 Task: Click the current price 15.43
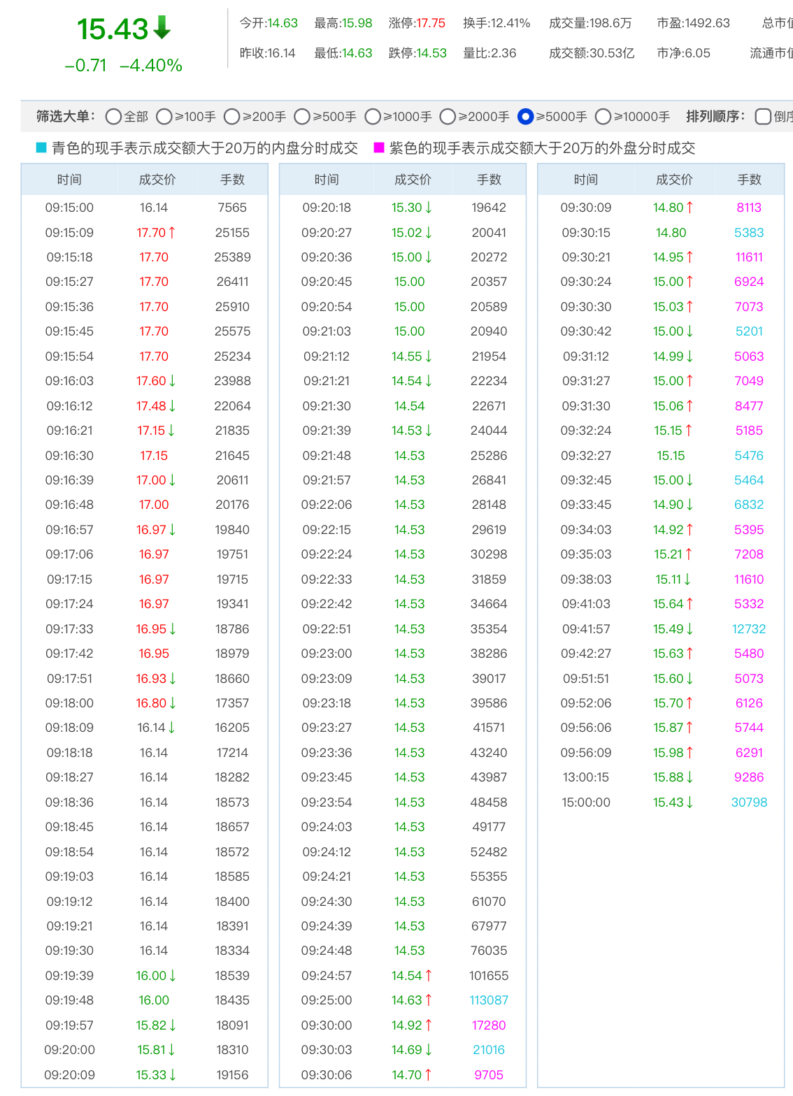(x=113, y=29)
